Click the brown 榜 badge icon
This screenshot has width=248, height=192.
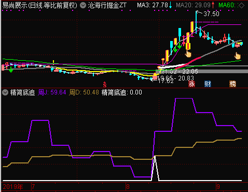[232, 84]
